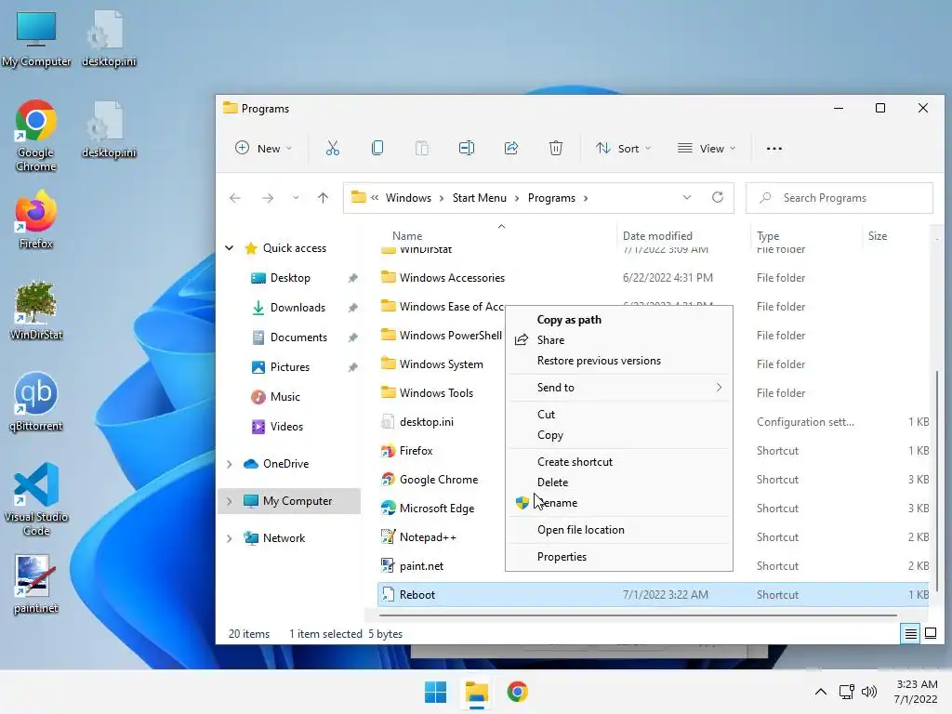Show hidden tray icons chevron
This screenshot has height=714, width=952.
point(820,692)
